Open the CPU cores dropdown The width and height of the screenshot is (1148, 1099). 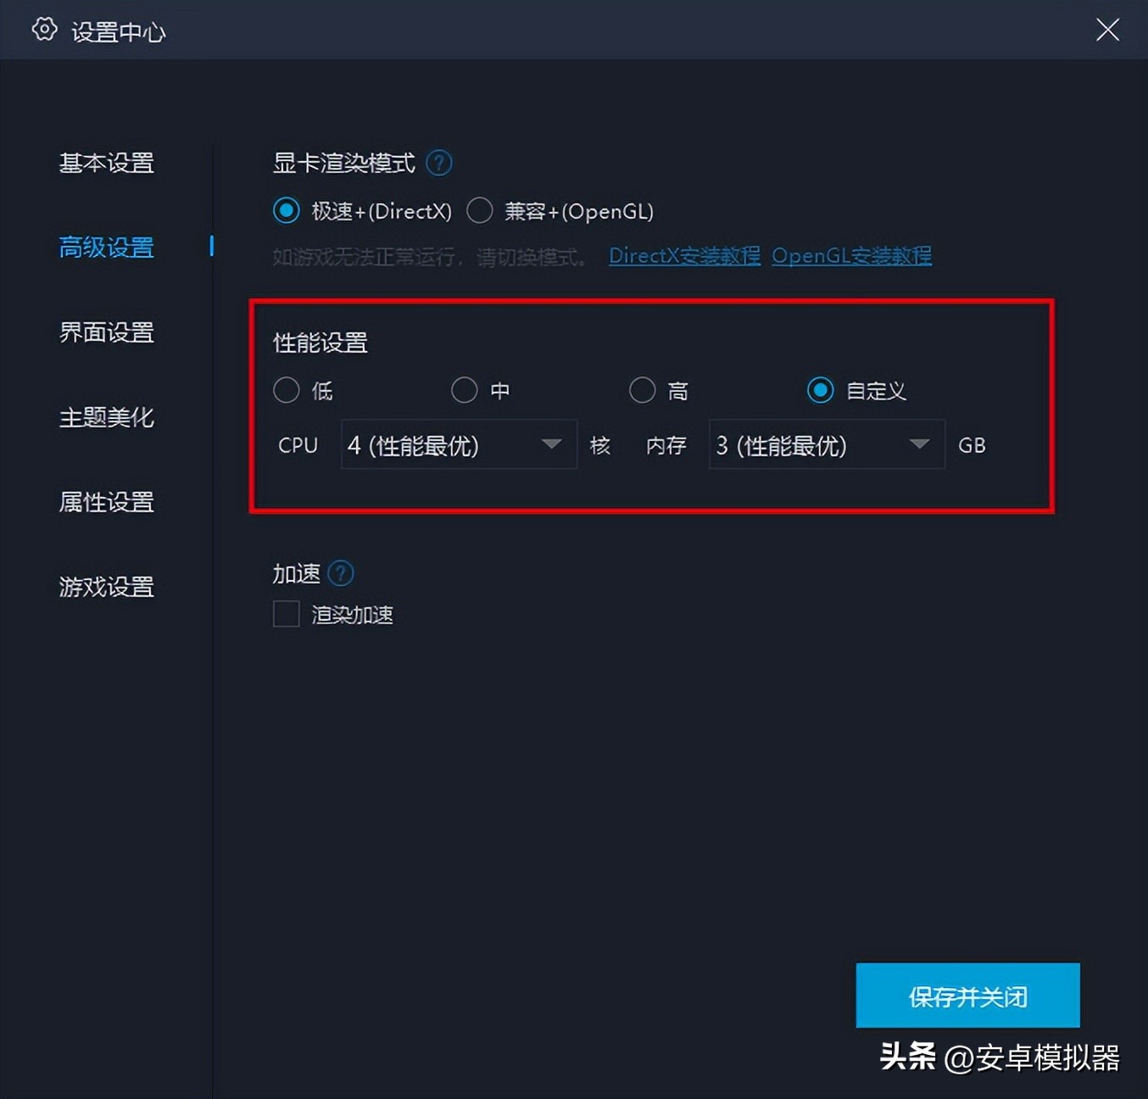pyautogui.click(x=458, y=444)
